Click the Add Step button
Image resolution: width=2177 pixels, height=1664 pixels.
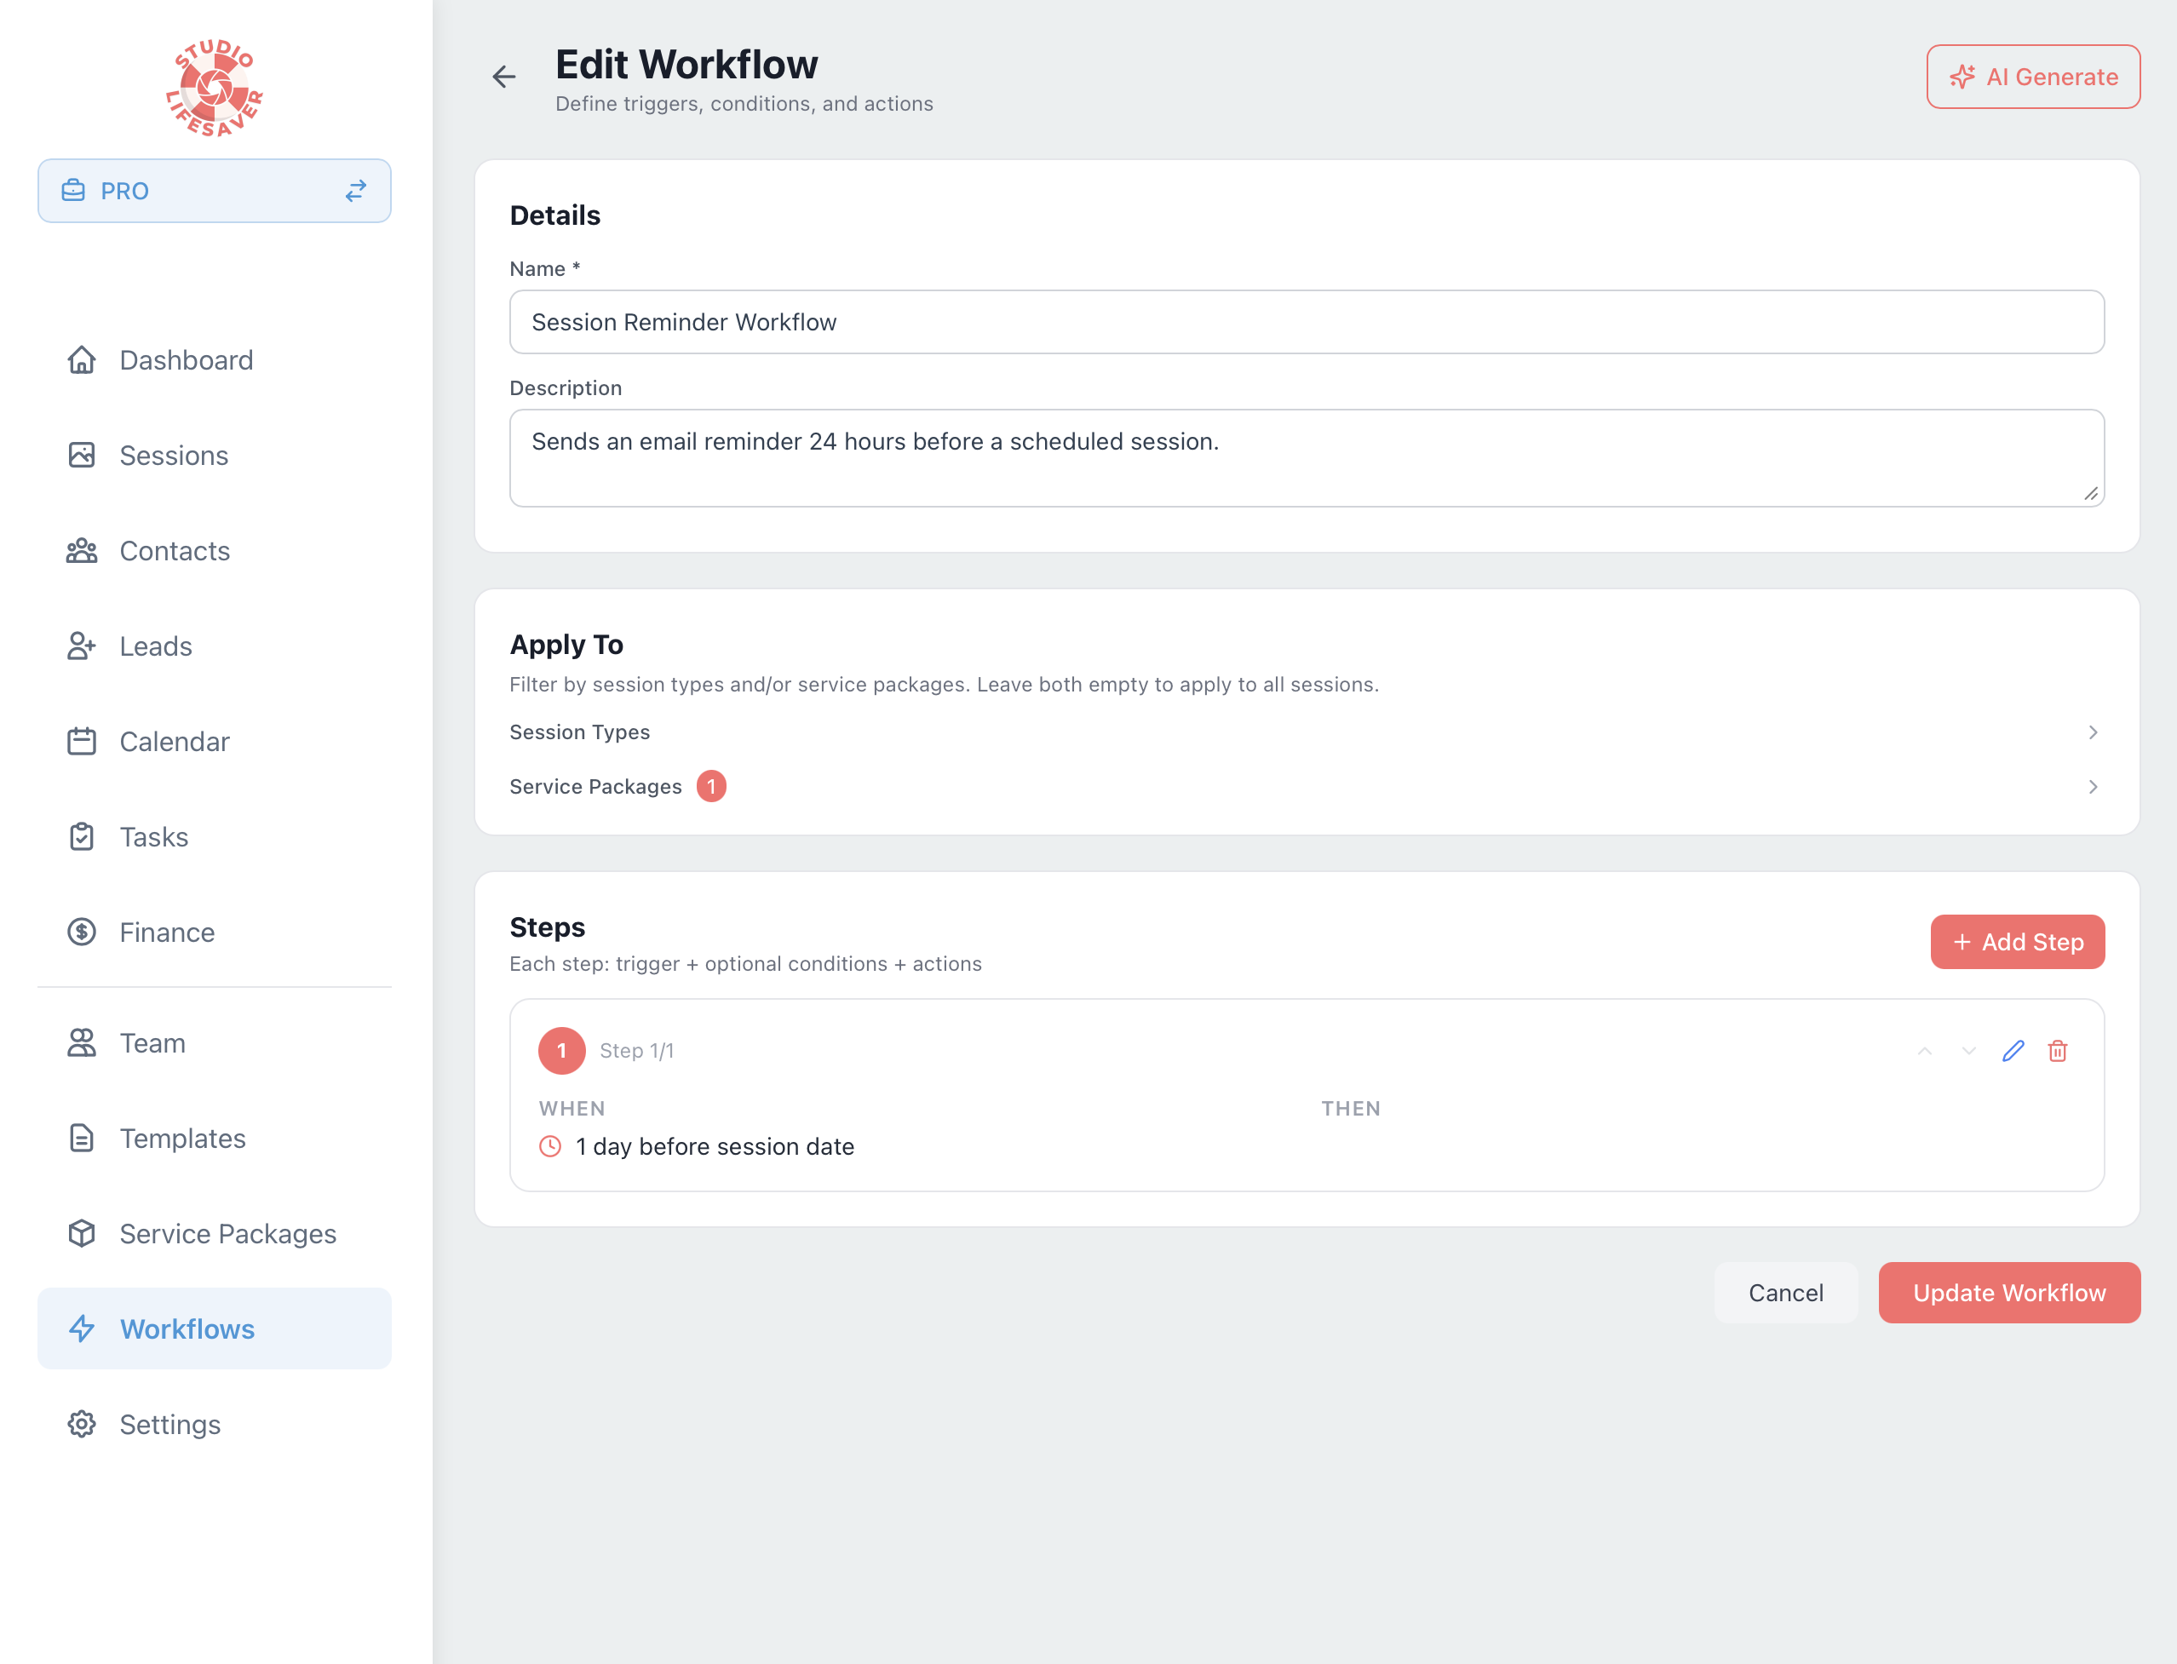(x=2018, y=942)
